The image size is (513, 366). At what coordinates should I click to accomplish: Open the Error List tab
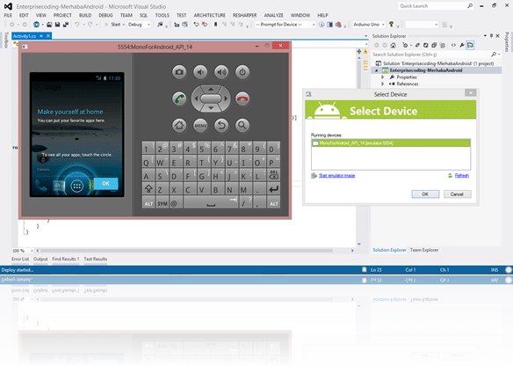20,259
